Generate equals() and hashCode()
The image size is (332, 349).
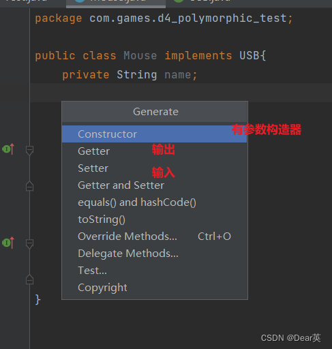click(x=154, y=202)
